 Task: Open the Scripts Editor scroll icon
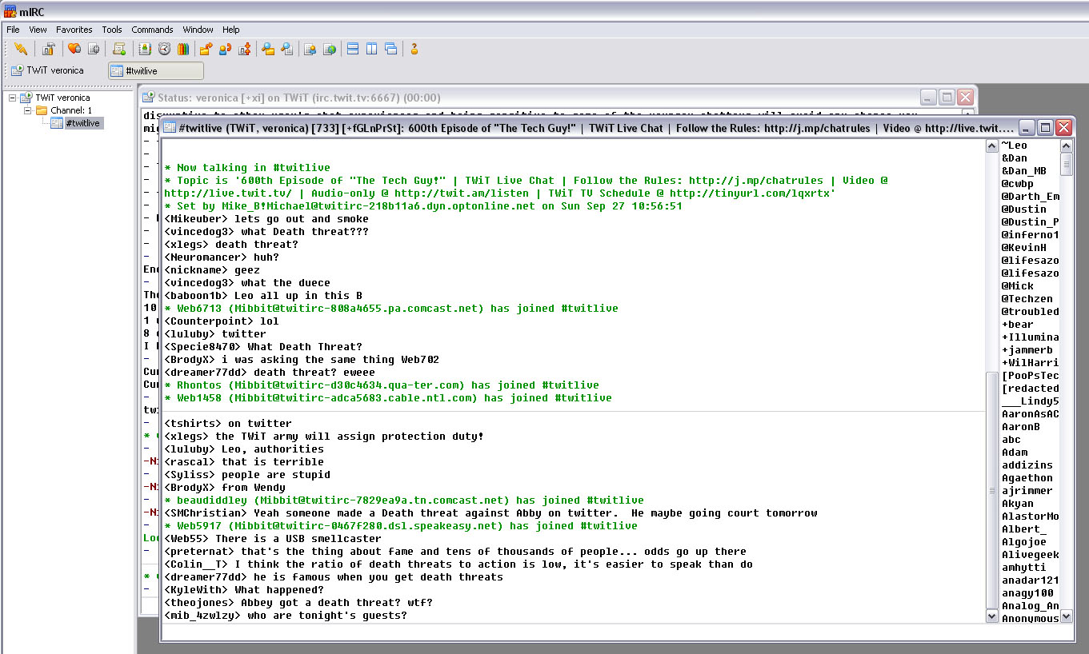point(119,49)
